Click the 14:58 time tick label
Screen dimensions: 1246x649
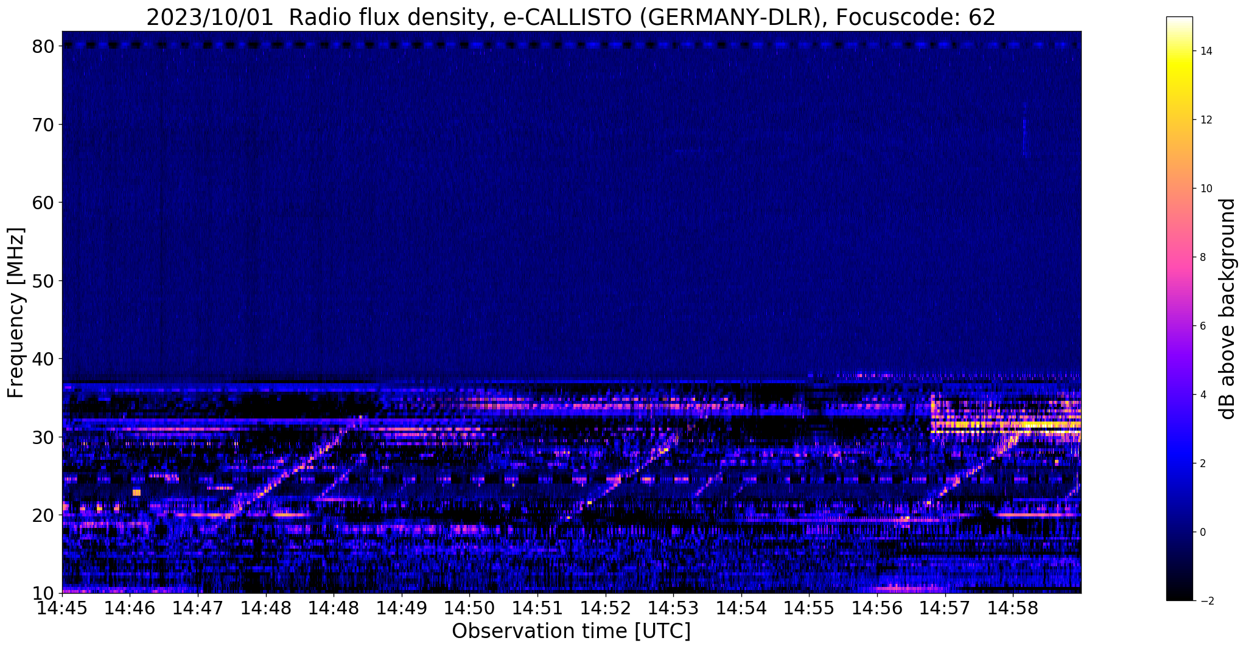tap(1013, 608)
